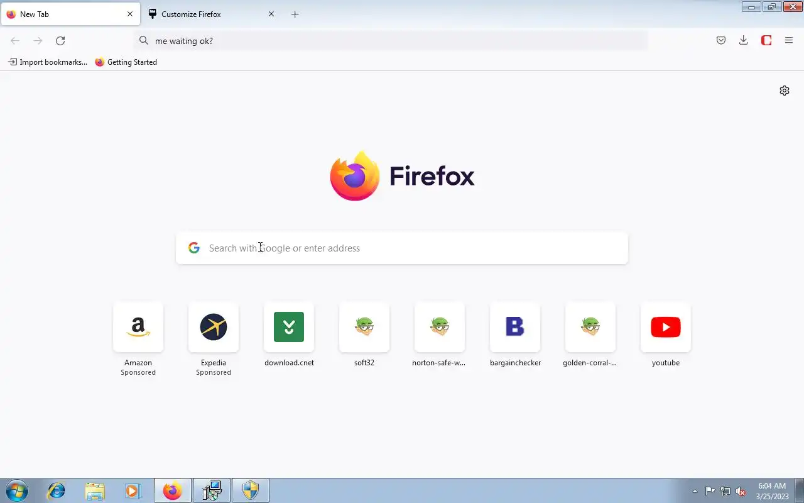The image size is (804, 503).
Task: Click the Show desktop strip
Action: (800, 490)
